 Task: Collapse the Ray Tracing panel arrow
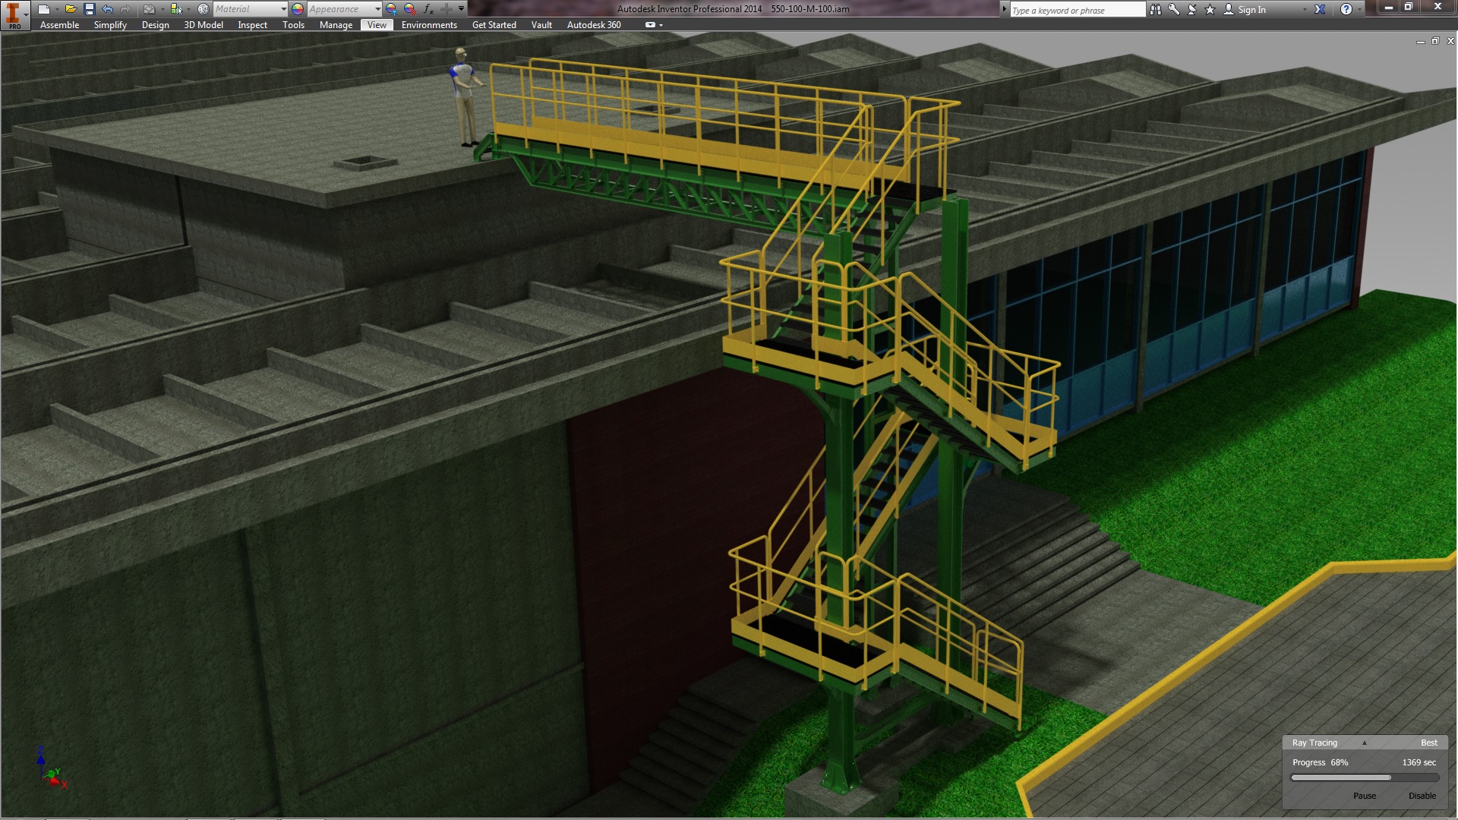[1364, 743]
